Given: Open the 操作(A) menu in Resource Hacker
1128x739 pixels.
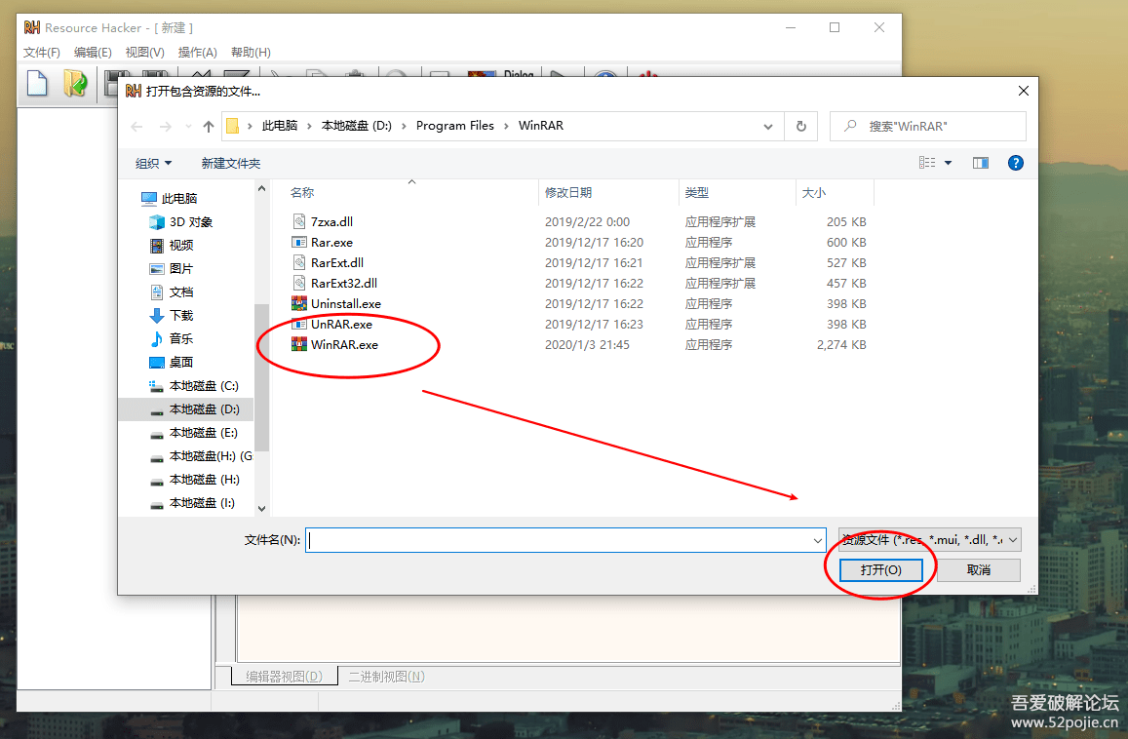Looking at the screenshot, I should pyautogui.click(x=197, y=53).
